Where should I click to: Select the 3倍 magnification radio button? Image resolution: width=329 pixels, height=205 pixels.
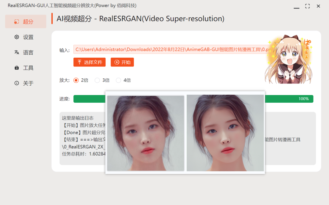click(97, 80)
